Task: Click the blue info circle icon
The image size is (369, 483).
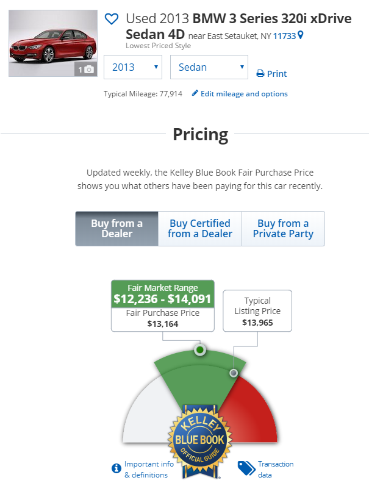Action: tap(116, 468)
